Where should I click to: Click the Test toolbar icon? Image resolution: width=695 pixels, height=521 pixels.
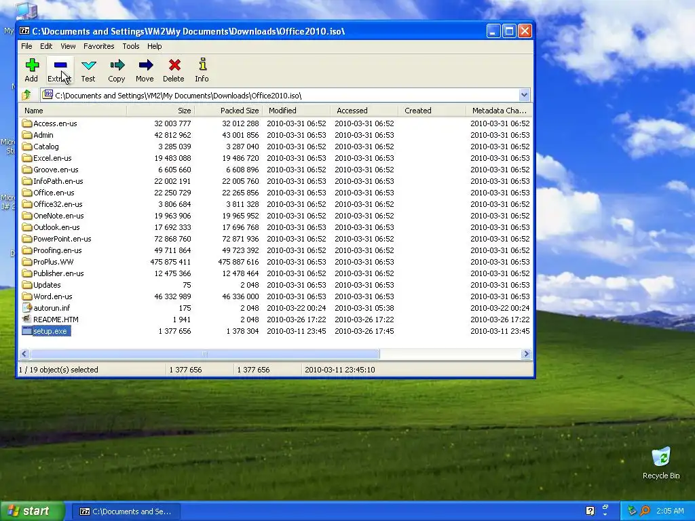[88, 66]
